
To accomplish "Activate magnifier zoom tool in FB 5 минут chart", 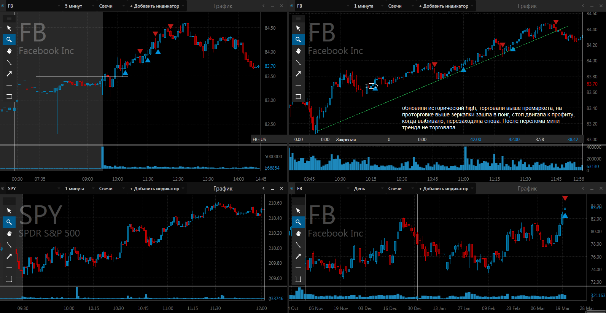I will coord(9,40).
